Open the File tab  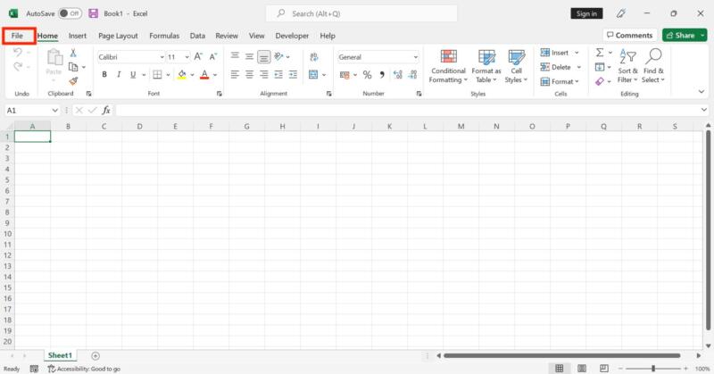point(18,36)
